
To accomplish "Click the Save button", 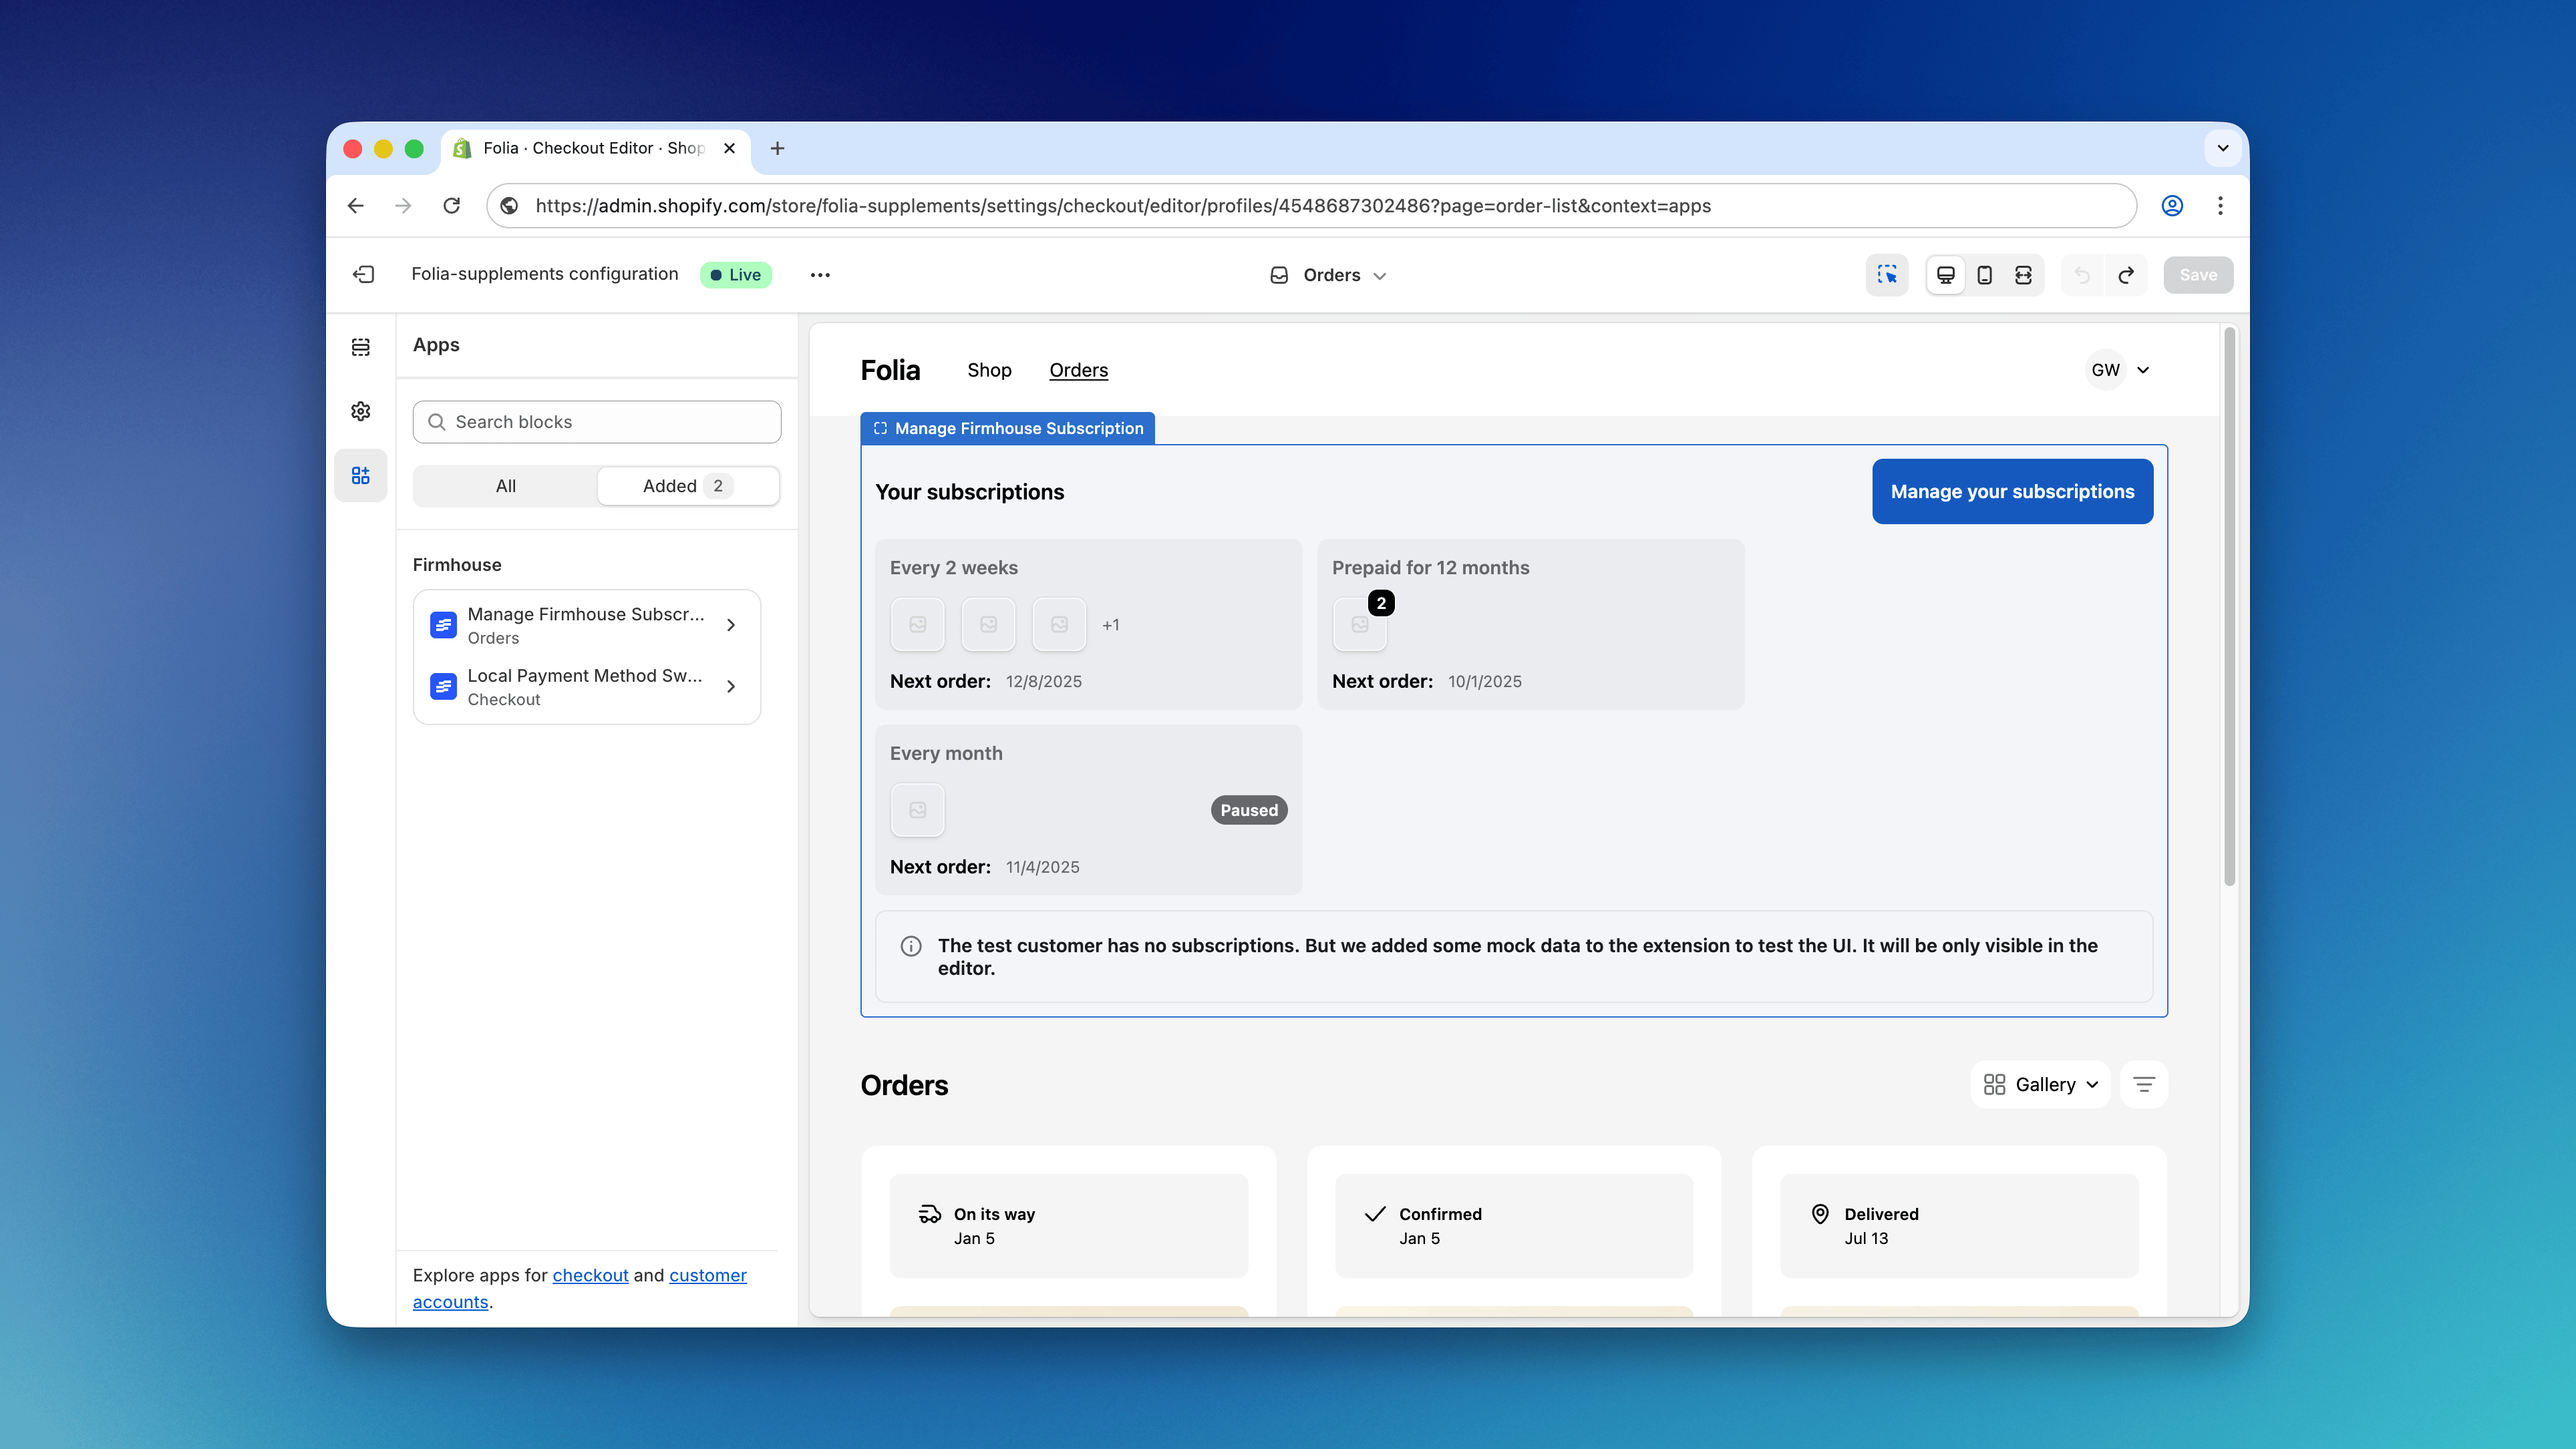I will click(x=2197, y=275).
